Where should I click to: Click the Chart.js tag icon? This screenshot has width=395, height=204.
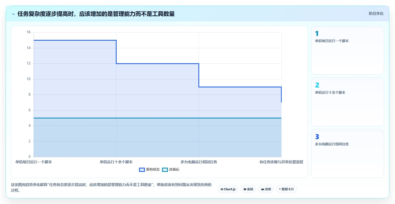(222, 189)
